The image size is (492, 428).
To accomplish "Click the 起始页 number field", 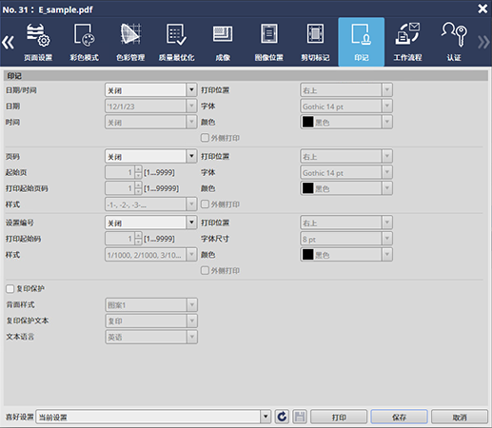I will tap(120, 172).
